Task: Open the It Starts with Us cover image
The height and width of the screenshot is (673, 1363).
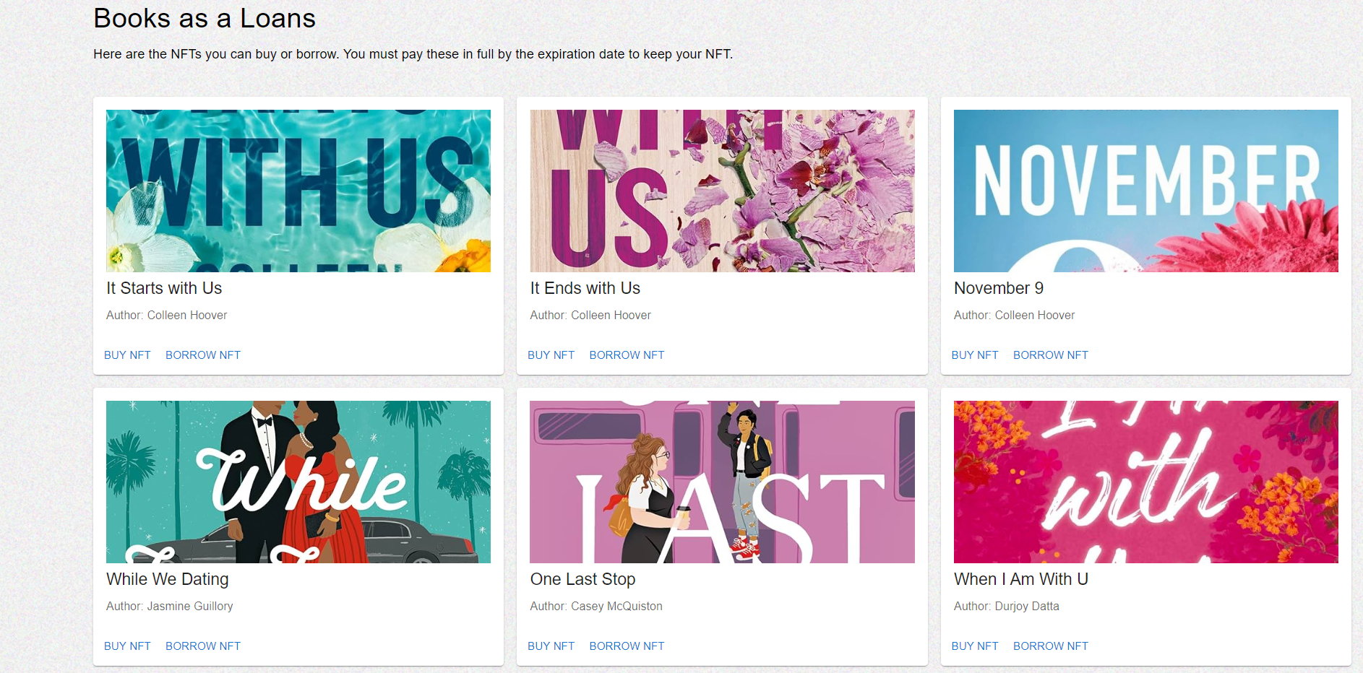Action: [298, 191]
